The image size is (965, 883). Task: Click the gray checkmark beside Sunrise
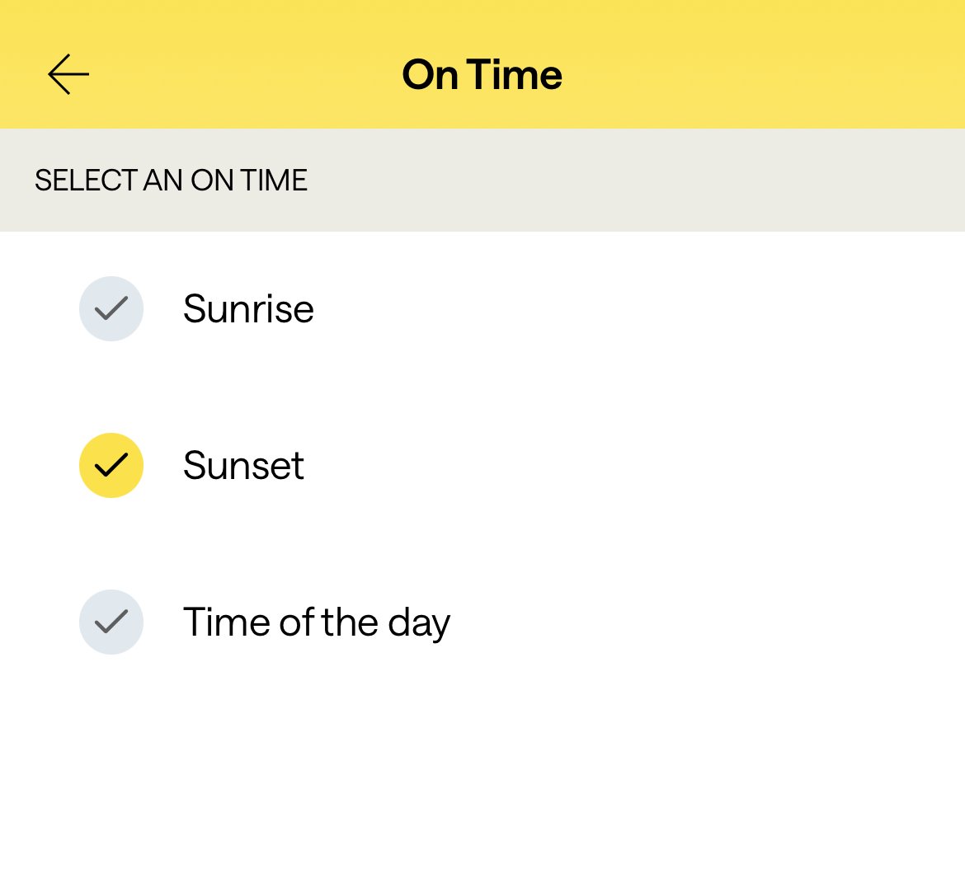(x=111, y=308)
